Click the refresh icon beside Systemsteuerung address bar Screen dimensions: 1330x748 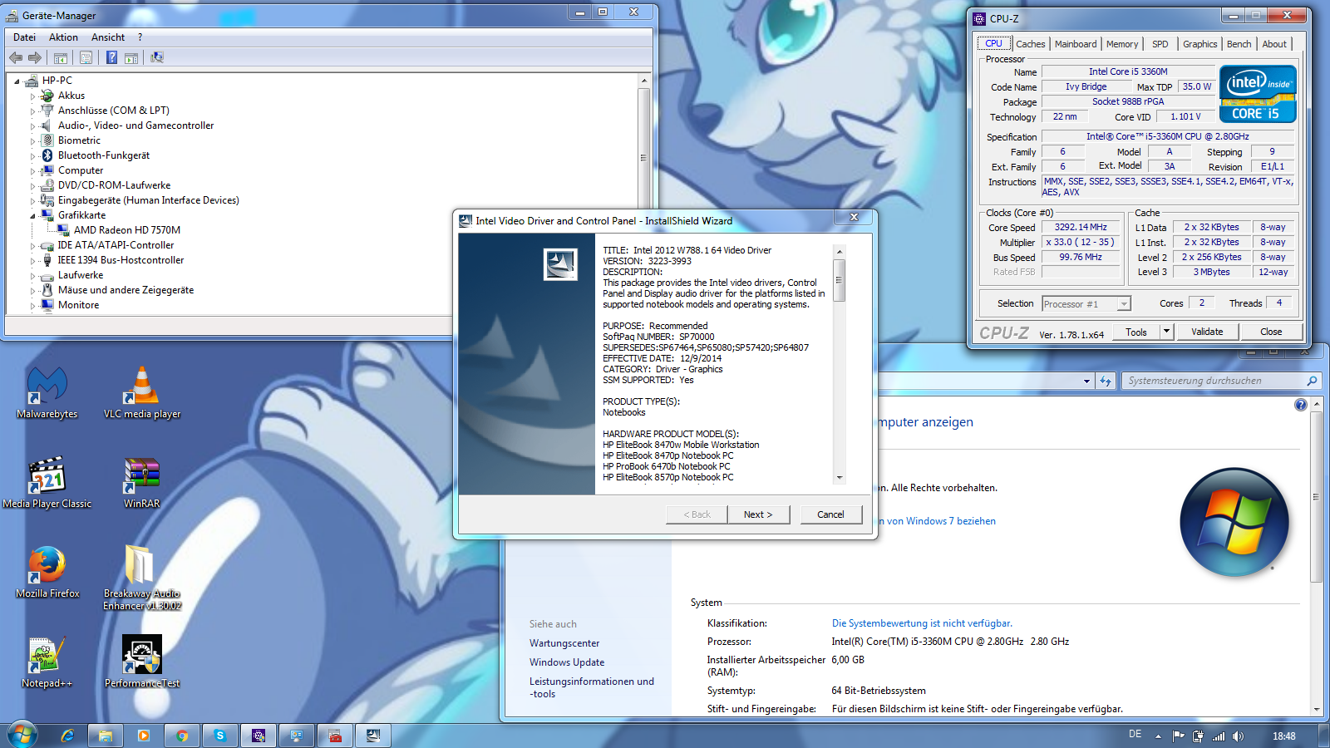point(1105,381)
